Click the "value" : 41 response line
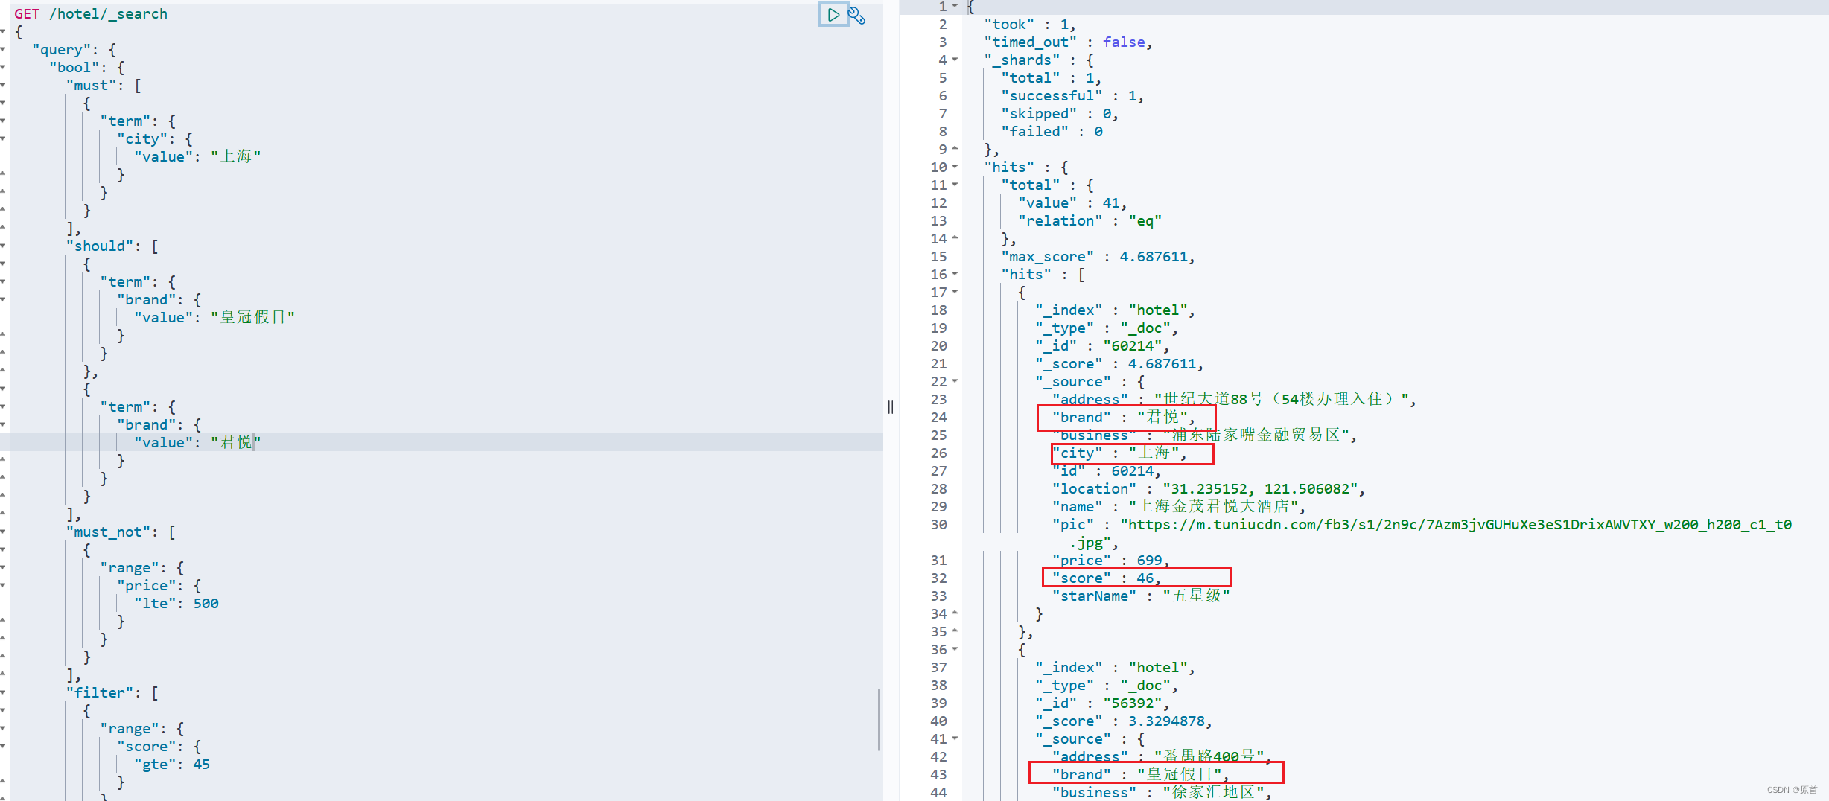This screenshot has width=1829, height=801. pos(1072,203)
